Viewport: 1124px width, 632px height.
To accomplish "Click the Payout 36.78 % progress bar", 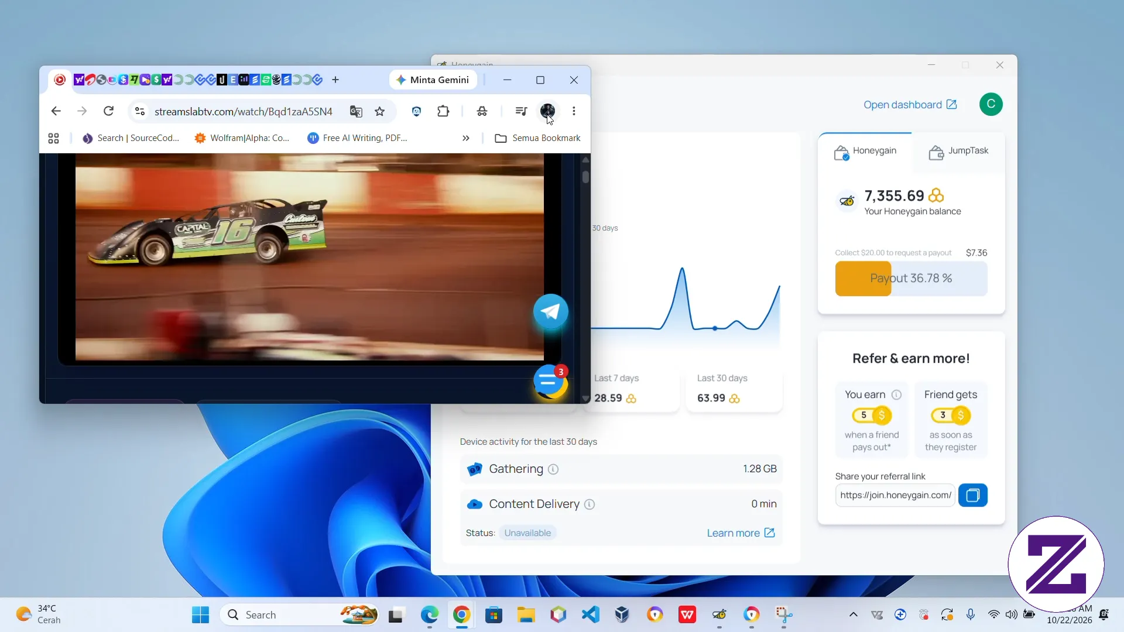I will pos(911,279).
